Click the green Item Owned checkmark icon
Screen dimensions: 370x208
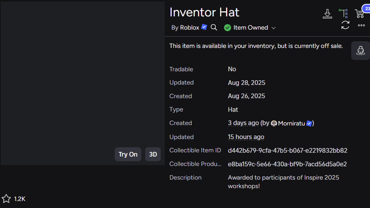coord(228,28)
